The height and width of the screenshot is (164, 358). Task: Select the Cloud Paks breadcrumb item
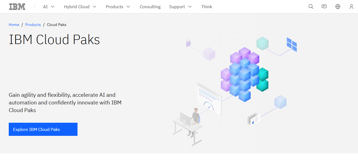(56, 25)
